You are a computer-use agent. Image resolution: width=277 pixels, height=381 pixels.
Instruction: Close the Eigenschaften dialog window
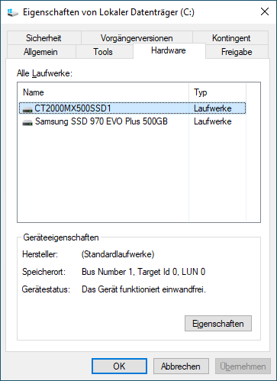pos(265,11)
